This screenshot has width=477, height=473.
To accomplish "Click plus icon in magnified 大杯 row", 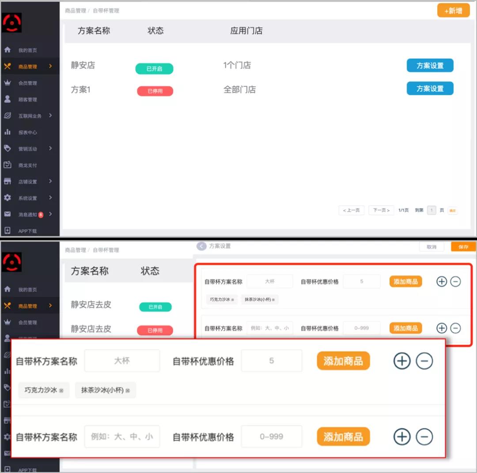I will coord(402,361).
